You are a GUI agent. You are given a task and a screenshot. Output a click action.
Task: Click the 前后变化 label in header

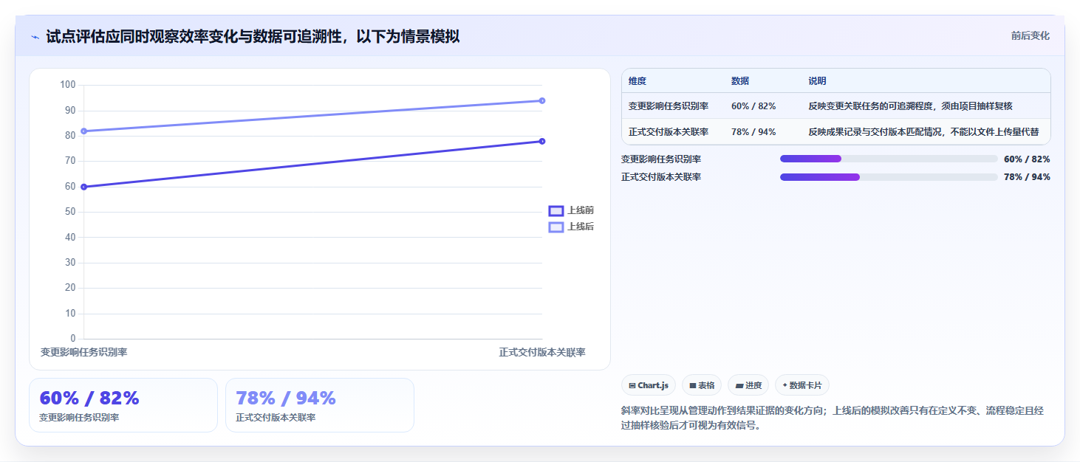point(1031,35)
